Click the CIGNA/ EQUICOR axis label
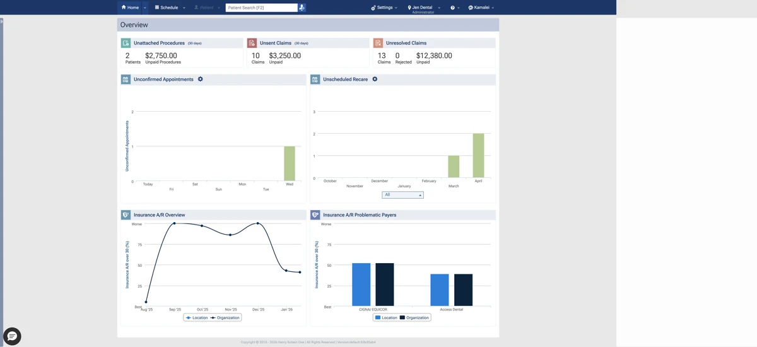Image resolution: width=757 pixels, height=347 pixels. click(x=373, y=310)
